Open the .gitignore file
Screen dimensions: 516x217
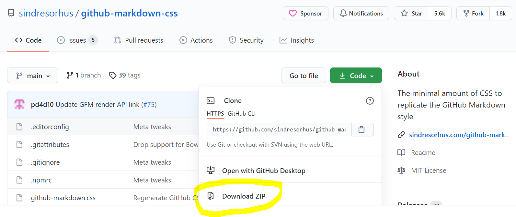point(45,162)
